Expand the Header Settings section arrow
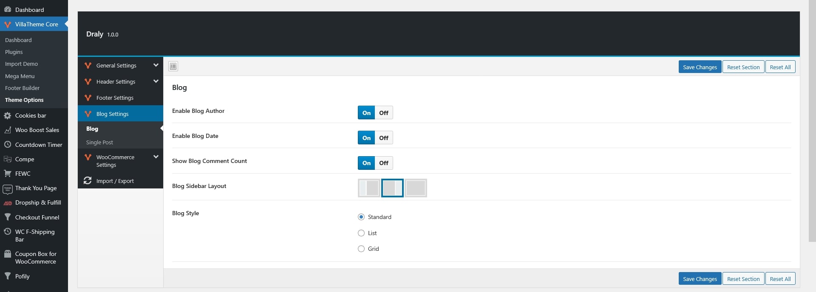 click(x=156, y=81)
